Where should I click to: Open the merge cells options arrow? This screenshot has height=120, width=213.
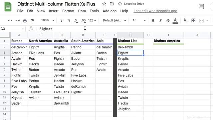point(207,21)
